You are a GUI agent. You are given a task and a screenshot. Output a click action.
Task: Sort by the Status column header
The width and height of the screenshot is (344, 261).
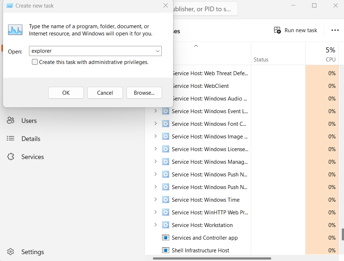pos(261,60)
